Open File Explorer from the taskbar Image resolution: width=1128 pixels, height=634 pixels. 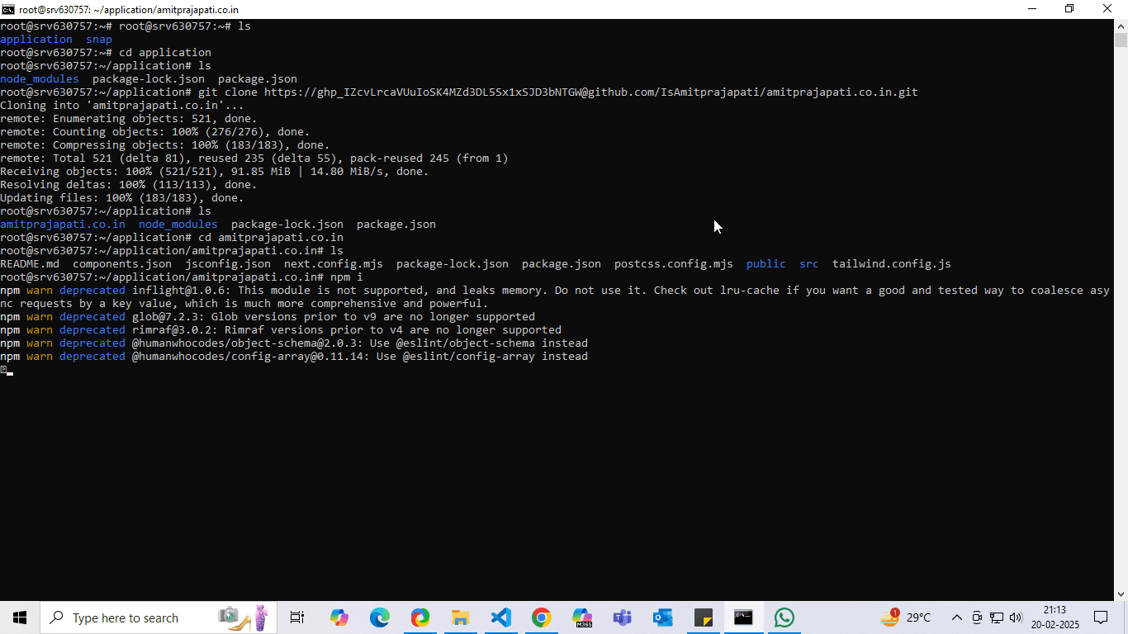(x=460, y=617)
